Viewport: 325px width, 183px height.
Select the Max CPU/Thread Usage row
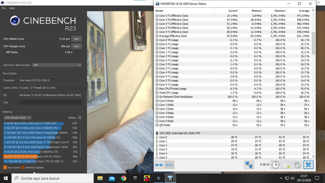tap(232, 89)
